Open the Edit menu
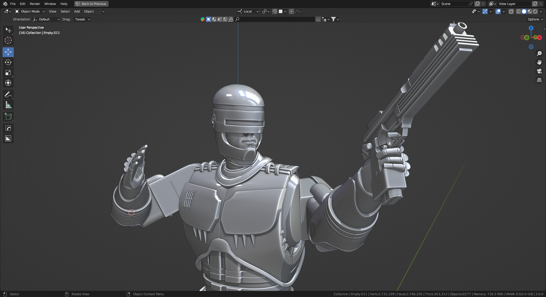 tap(22, 4)
